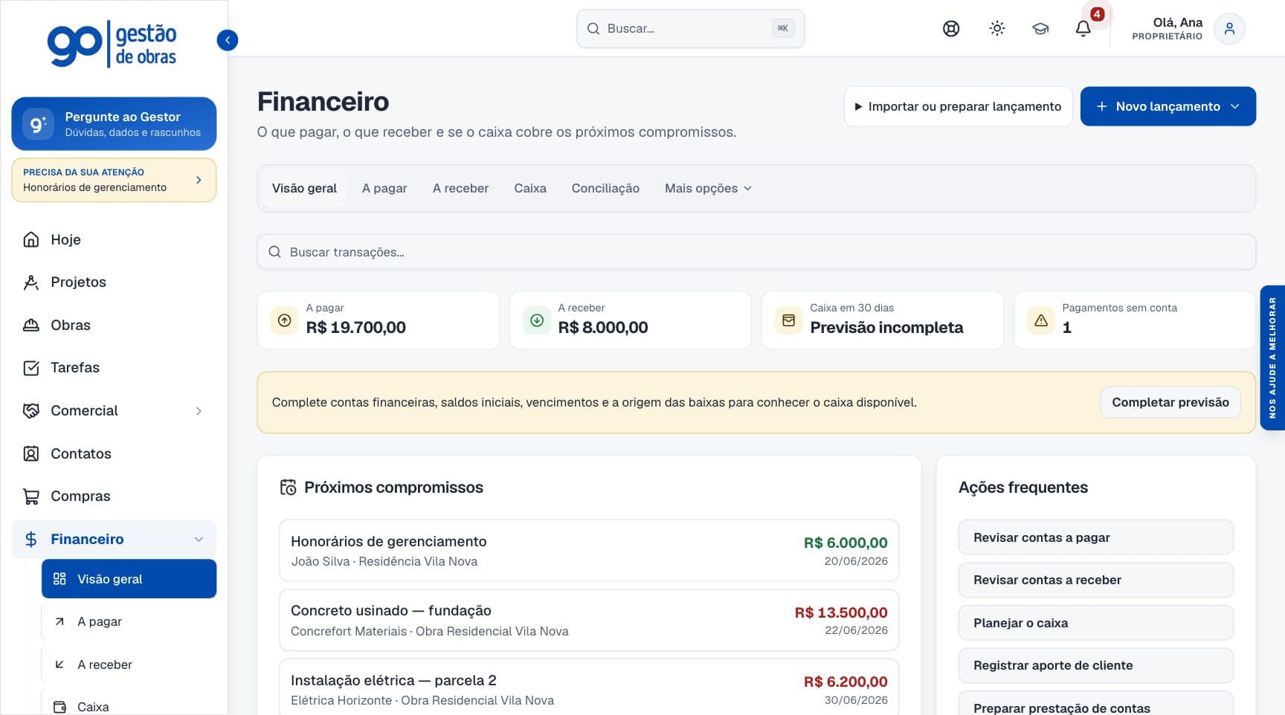This screenshot has width=1285, height=715.
Task: Open the Nos ajude a melhorar tab
Action: (1272, 357)
